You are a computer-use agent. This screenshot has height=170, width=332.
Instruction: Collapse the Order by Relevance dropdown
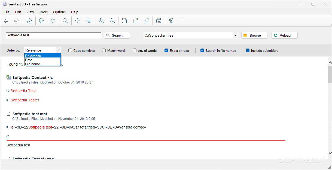pyautogui.click(x=58, y=50)
